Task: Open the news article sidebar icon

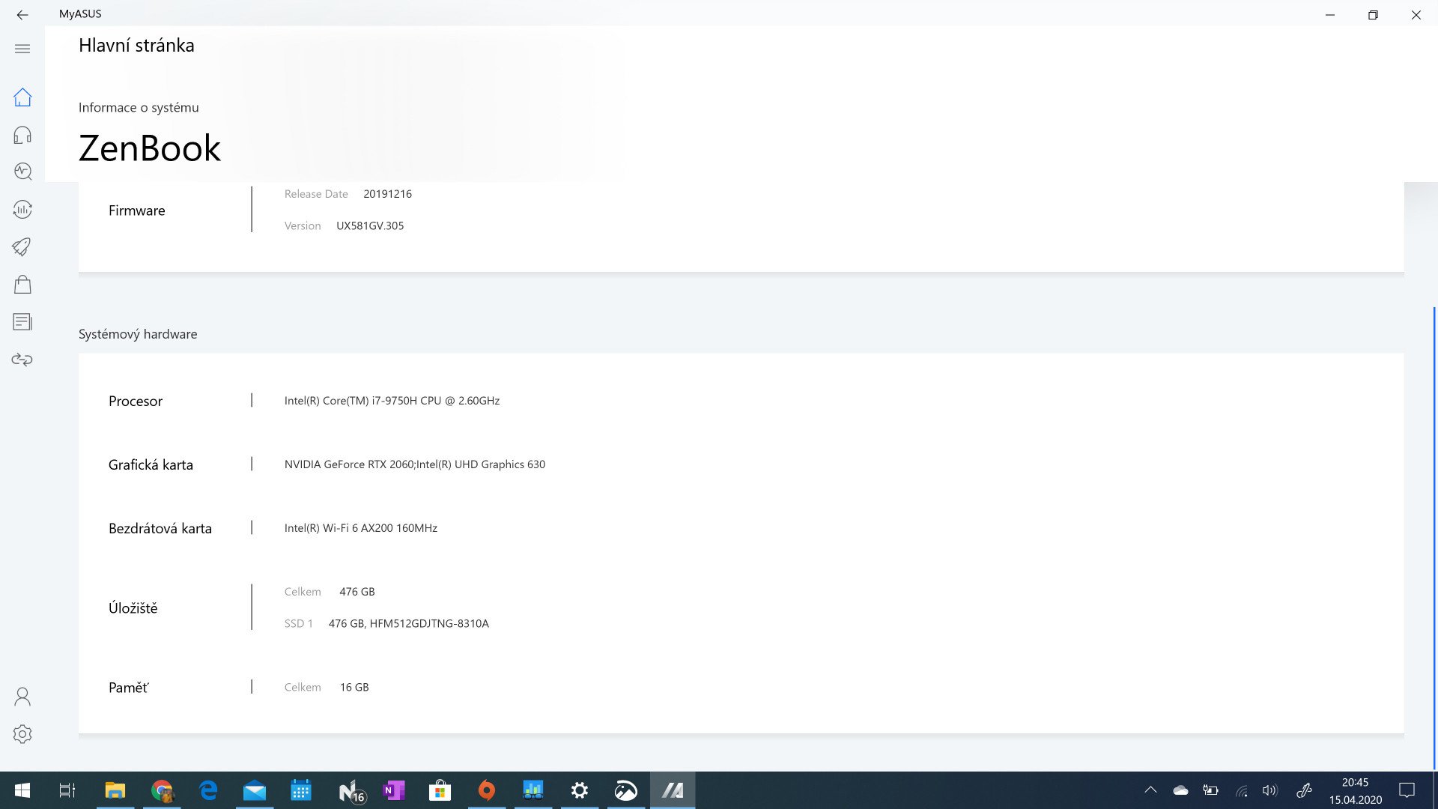Action: [22, 322]
